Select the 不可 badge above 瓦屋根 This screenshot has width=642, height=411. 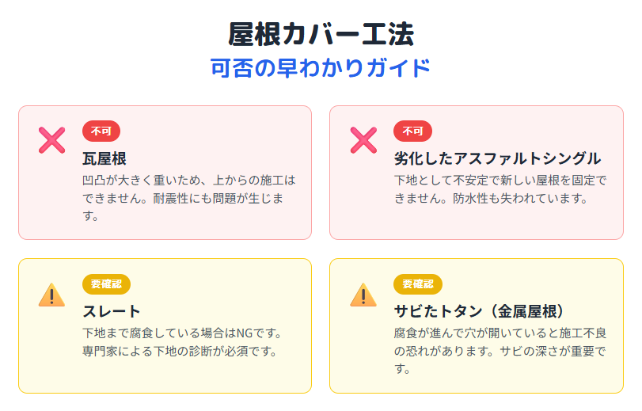[x=101, y=131]
